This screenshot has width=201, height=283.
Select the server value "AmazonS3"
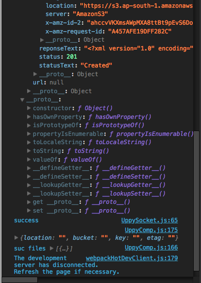point(91,14)
